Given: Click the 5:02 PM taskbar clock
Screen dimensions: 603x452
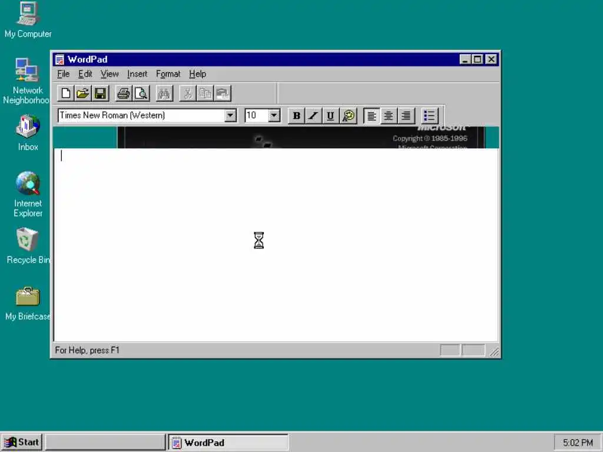Looking at the screenshot, I should 578,443.
